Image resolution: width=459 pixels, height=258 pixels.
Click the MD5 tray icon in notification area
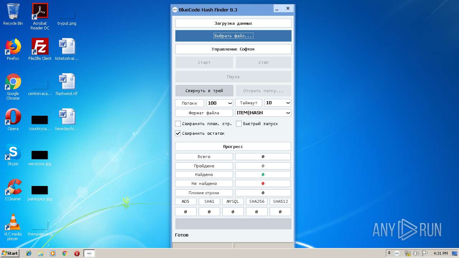pos(397,253)
